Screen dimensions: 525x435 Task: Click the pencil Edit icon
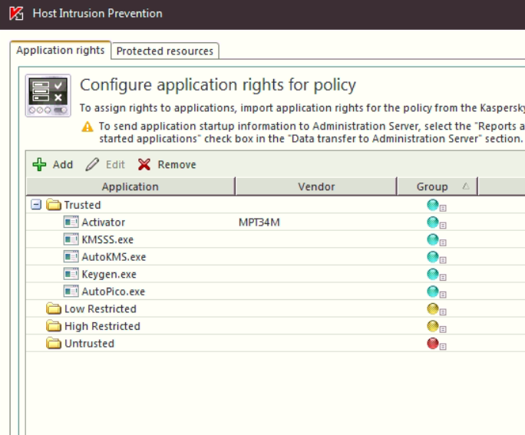tap(93, 165)
